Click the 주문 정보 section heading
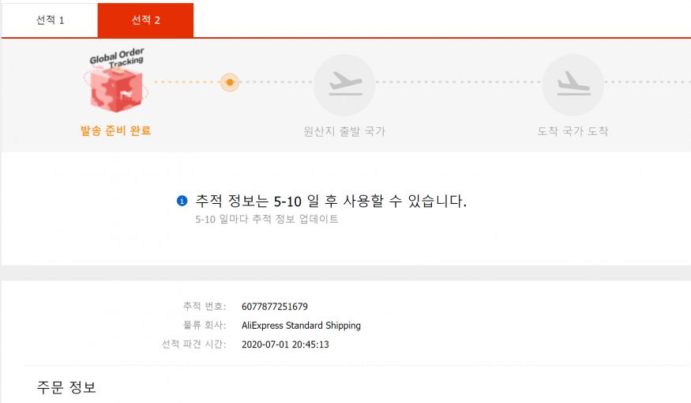The height and width of the screenshot is (403, 691). (66, 388)
